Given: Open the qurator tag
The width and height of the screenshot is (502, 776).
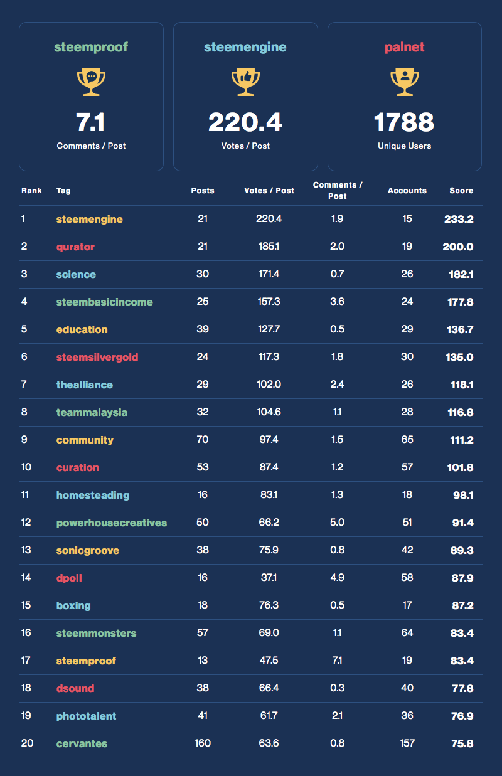Looking at the screenshot, I should coord(75,247).
